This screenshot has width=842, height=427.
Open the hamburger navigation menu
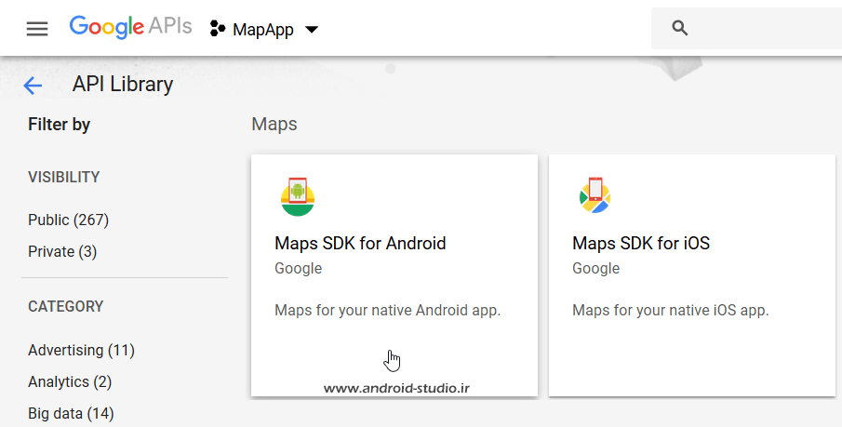point(37,29)
